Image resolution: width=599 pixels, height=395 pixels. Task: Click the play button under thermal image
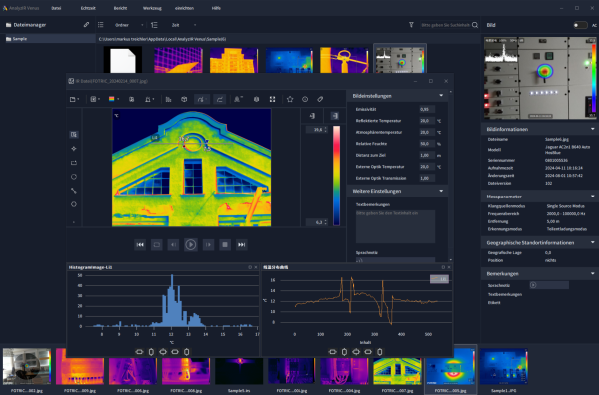click(191, 245)
